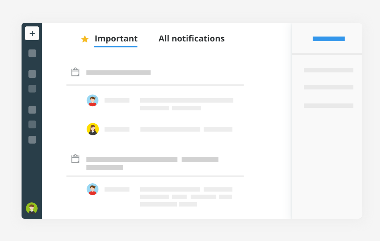Image resolution: width=380 pixels, height=241 pixels.
Task: Open the Important tab
Action: (116, 39)
